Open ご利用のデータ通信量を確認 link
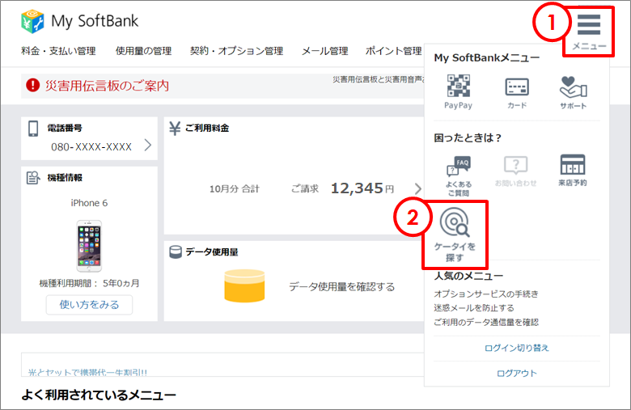 [x=486, y=323]
